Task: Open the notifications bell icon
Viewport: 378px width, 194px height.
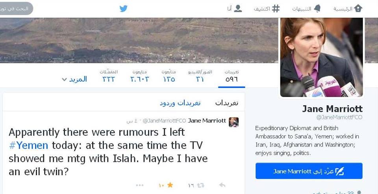Action: [x=317, y=9]
